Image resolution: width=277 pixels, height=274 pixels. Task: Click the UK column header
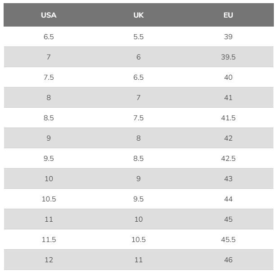coord(138,15)
